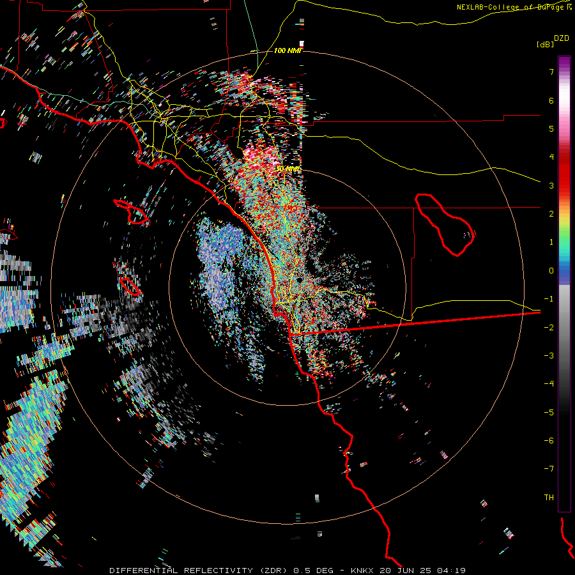The height and width of the screenshot is (575, 575).
Task: Click the -1 value on the color scale
Action: (549, 299)
